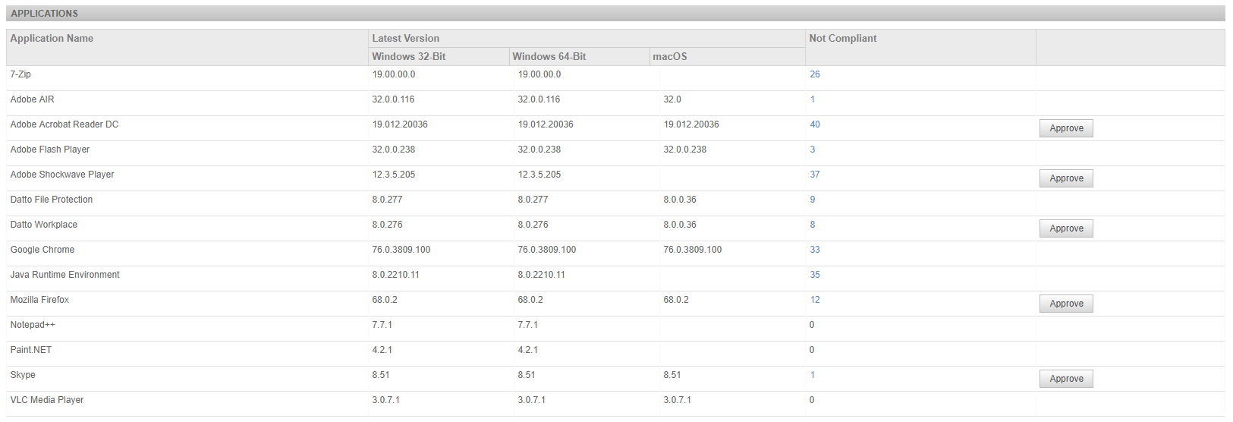Open Skype not compliant count

pyautogui.click(x=813, y=375)
